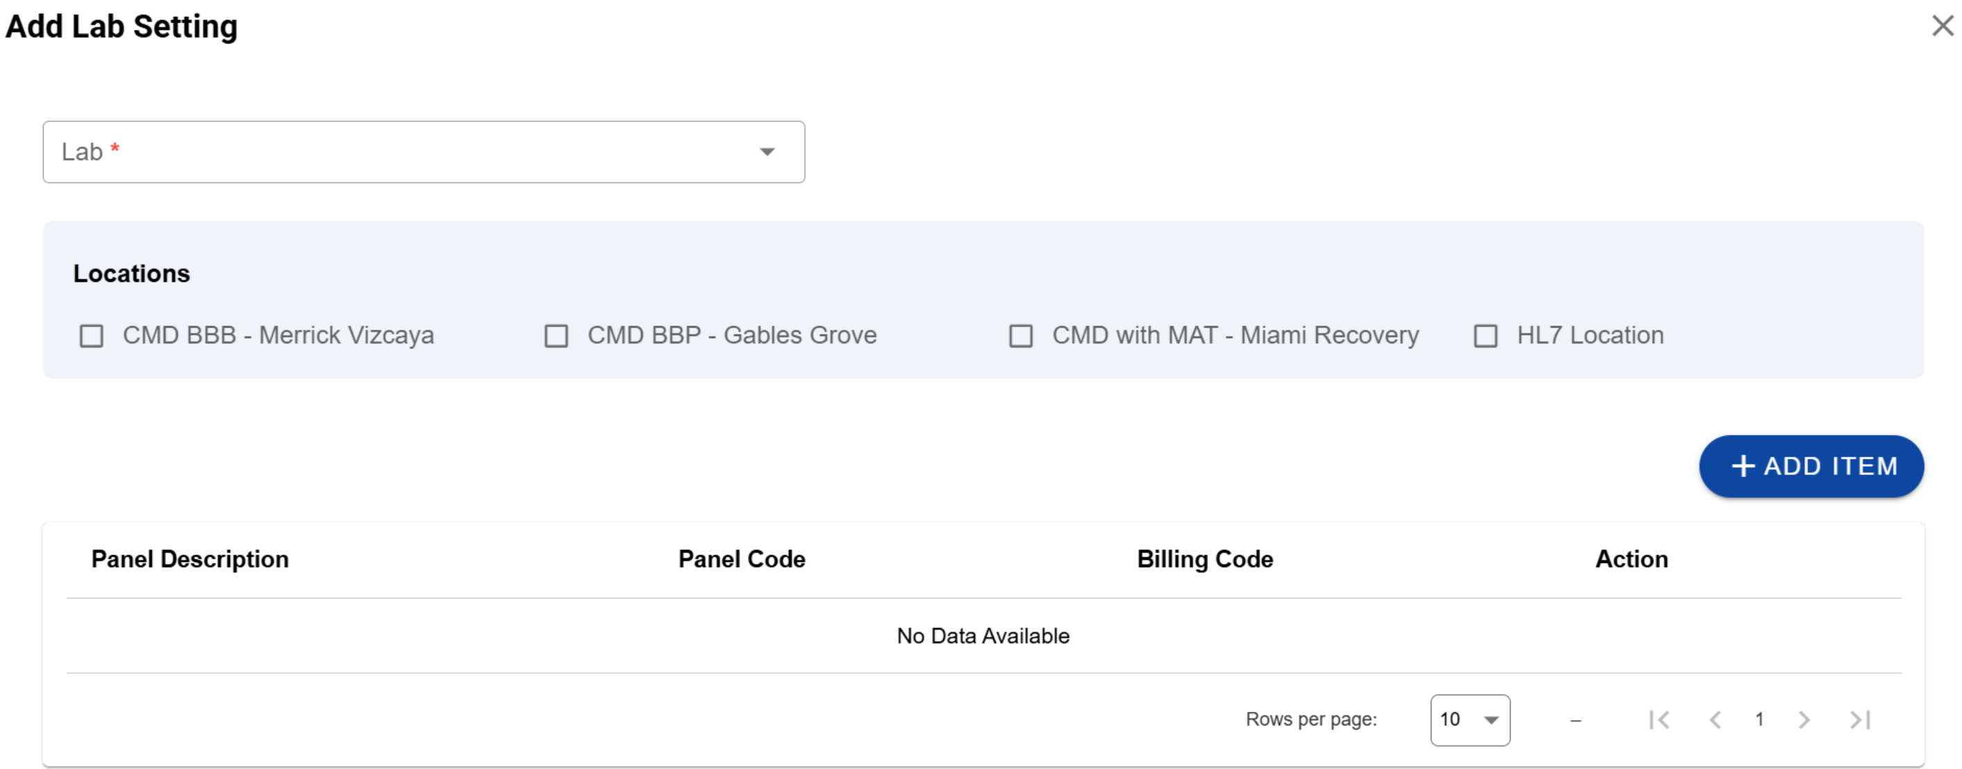Close the Add Lab Setting dialog
The width and height of the screenshot is (1962, 769).
point(1941,26)
